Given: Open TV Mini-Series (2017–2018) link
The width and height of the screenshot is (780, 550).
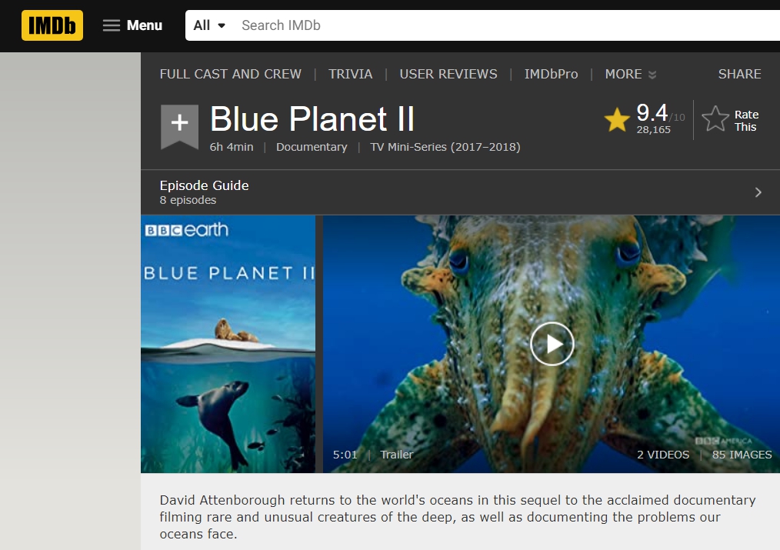Looking at the screenshot, I should click(x=445, y=147).
